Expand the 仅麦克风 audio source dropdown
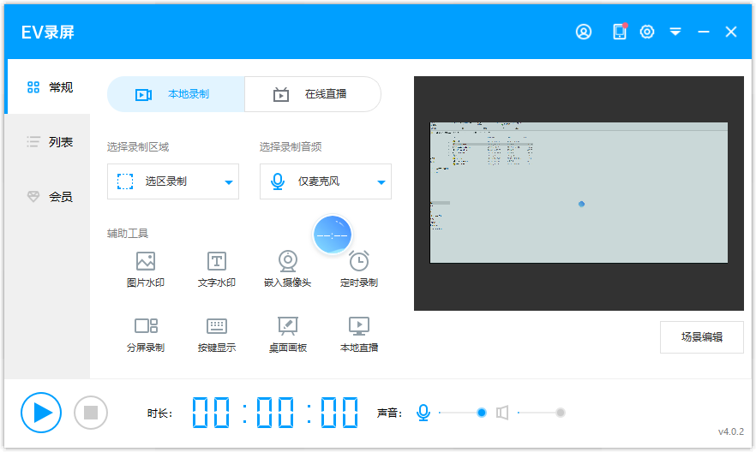756x452 pixels. tap(326, 181)
